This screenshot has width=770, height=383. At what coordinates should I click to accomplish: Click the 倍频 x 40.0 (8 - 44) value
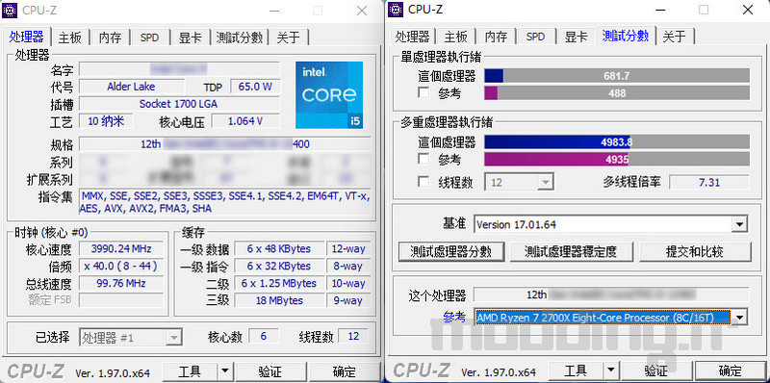tap(121, 266)
